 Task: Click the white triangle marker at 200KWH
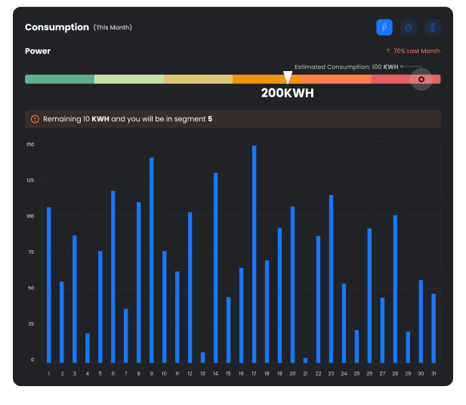pyautogui.click(x=287, y=77)
